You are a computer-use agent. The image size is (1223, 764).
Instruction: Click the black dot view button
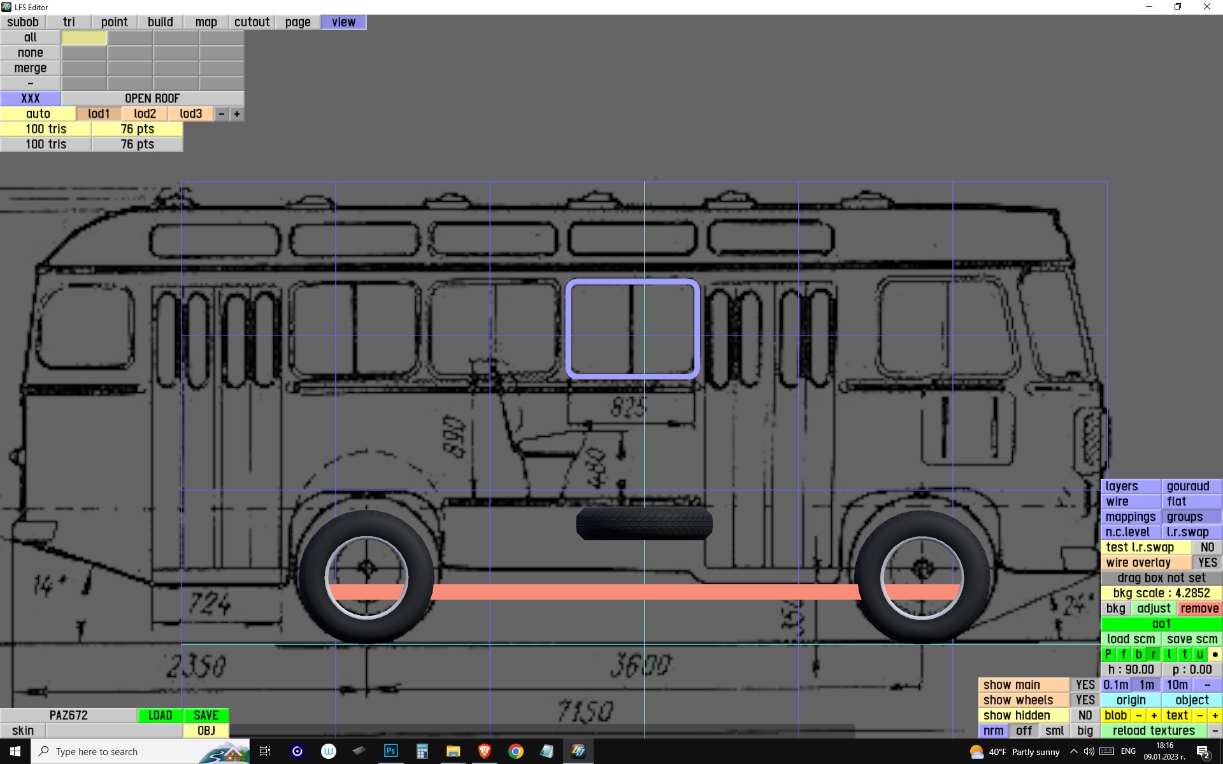tap(1215, 654)
